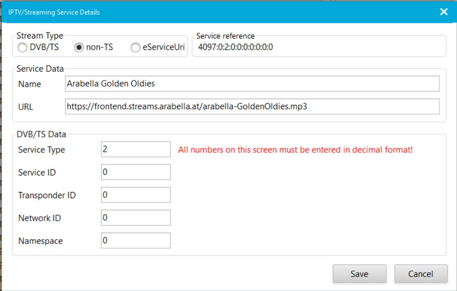Place cursor in the Service ID field
Screen dimensions: 457x291
point(135,172)
